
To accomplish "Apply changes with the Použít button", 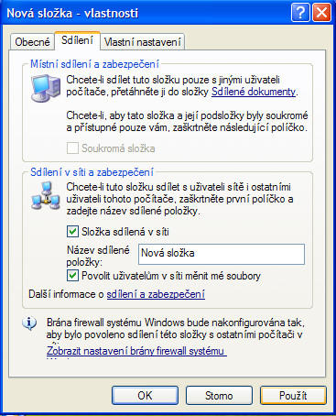I will pos(293,396).
